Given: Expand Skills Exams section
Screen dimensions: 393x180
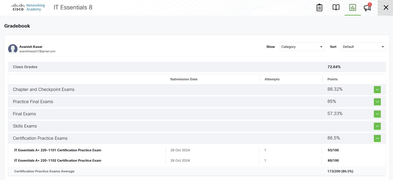Looking at the screenshot, I should pos(377,126).
